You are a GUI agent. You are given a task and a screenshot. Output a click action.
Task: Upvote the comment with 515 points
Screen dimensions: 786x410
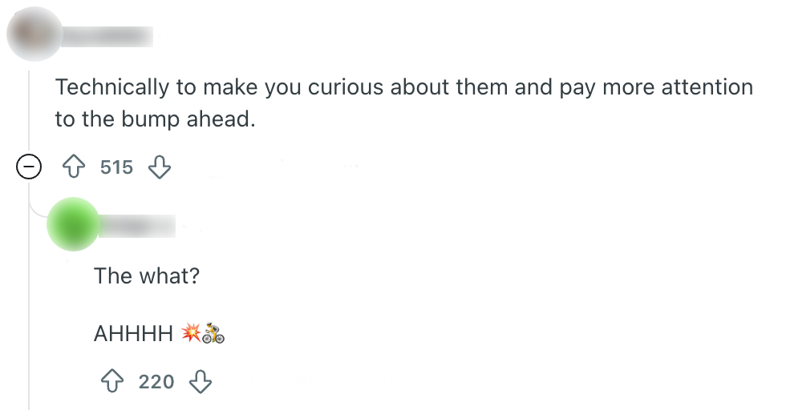pos(74,167)
